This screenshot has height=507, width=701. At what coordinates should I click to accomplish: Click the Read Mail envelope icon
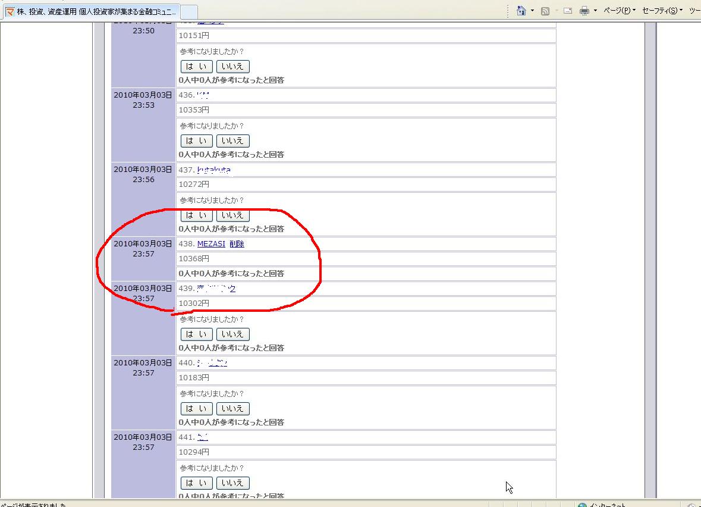pos(568,11)
